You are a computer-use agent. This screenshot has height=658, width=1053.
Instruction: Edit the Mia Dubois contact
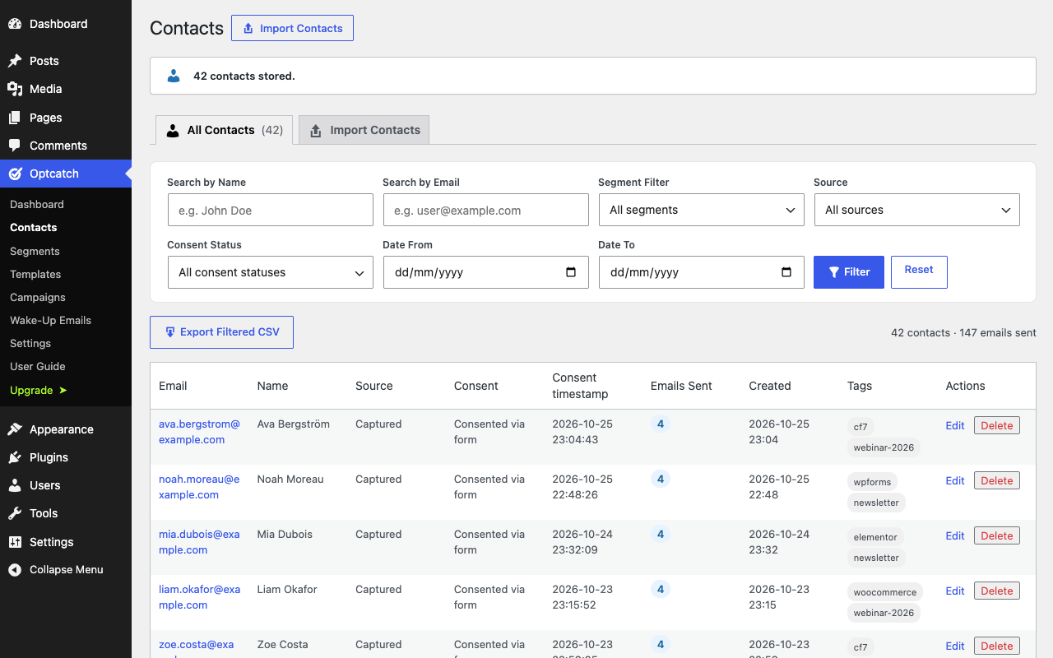[x=955, y=535]
